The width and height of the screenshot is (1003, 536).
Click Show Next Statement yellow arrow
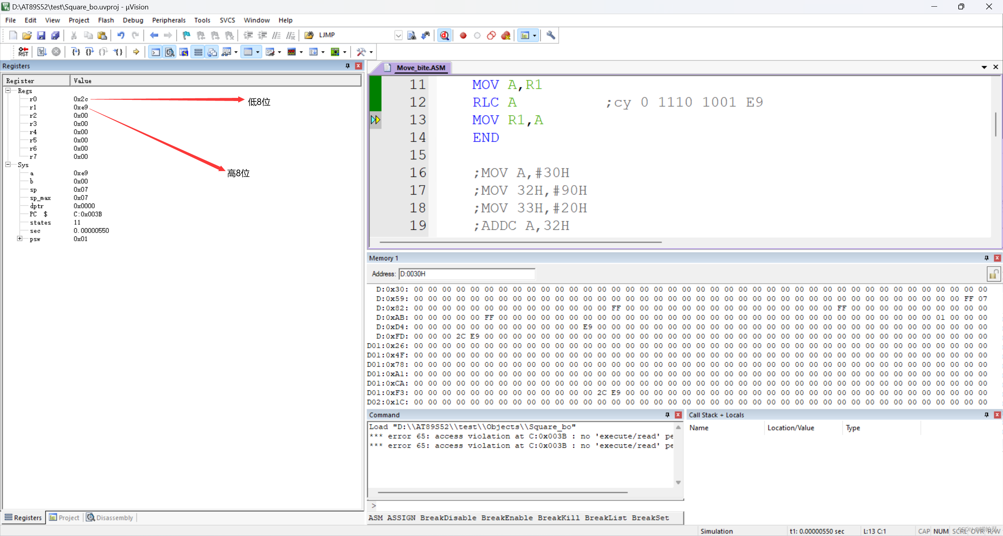136,52
